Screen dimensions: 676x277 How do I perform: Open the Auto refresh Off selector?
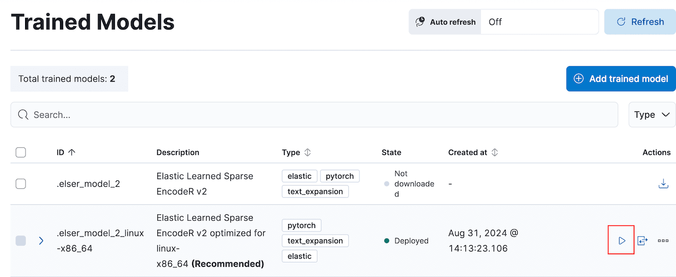[x=539, y=22]
